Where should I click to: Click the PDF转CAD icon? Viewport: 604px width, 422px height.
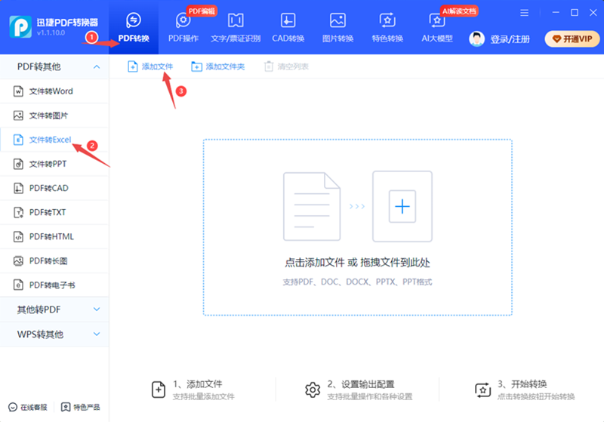pyautogui.click(x=18, y=188)
